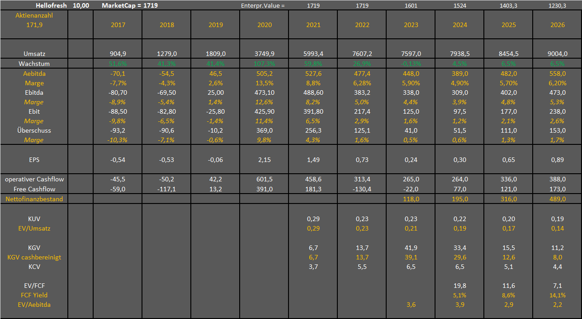
Task: Click the Aebitda row label
Action: coord(34,74)
